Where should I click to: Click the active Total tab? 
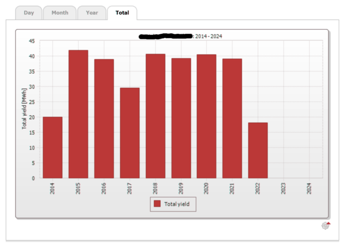tap(122, 13)
